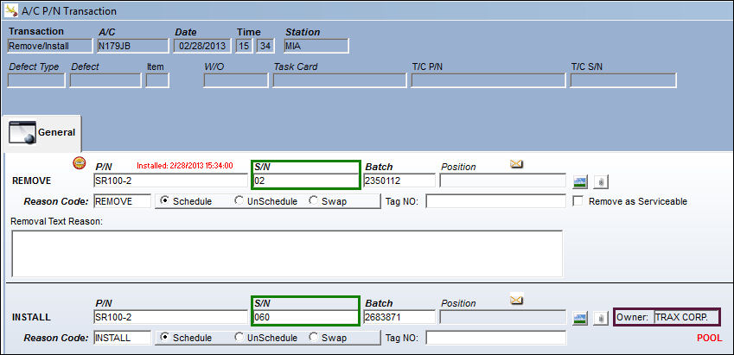This screenshot has height=355, width=734.
Task: Click the empty Defect field
Action: 105,80
